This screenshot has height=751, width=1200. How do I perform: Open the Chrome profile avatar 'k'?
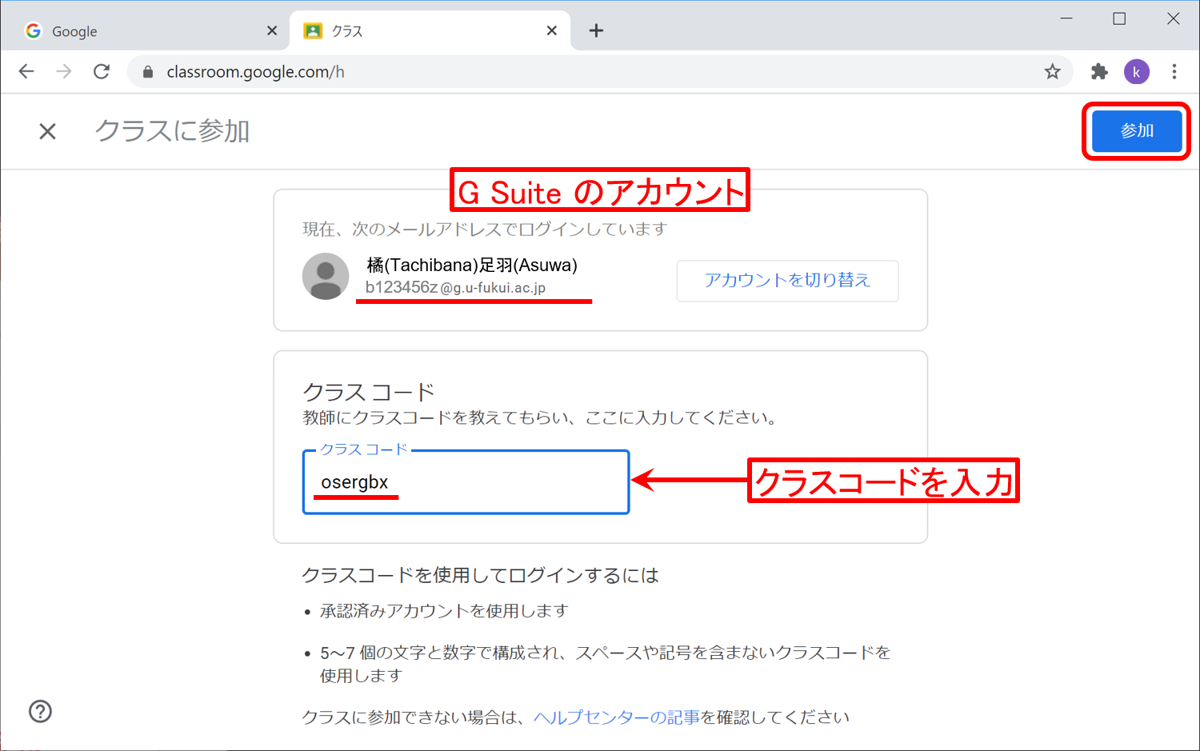1137,72
